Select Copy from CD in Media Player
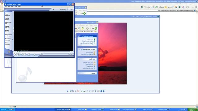This screenshot has height=111, width=198. [x=8, y=23]
